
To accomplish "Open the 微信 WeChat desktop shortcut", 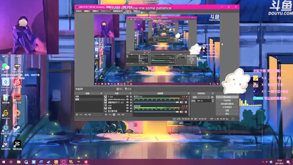I will coord(5,68).
